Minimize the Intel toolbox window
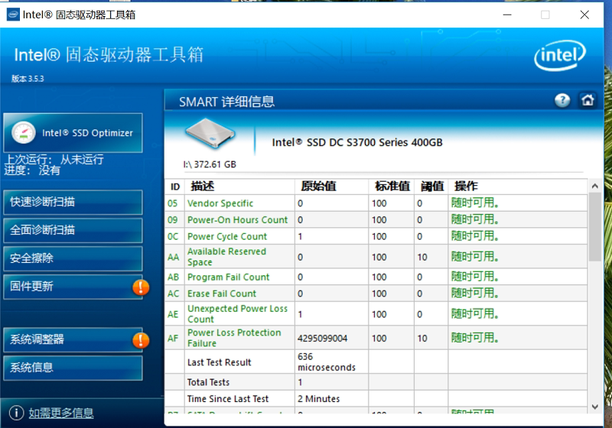Viewport: 612px width, 428px height. [x=507, y=15]
